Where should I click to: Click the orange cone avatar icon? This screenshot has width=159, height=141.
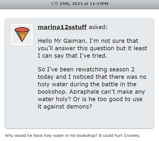[x=22, y=35]
